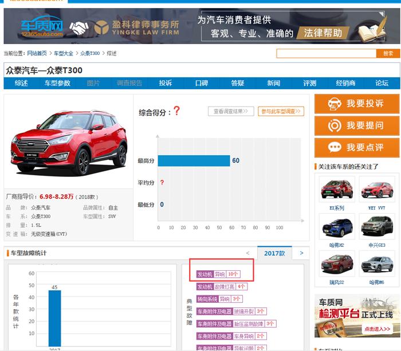Viewport: 401px width, 351px height.
Task: Go to 网站首页 breadcrumb link
Action: 37,53
